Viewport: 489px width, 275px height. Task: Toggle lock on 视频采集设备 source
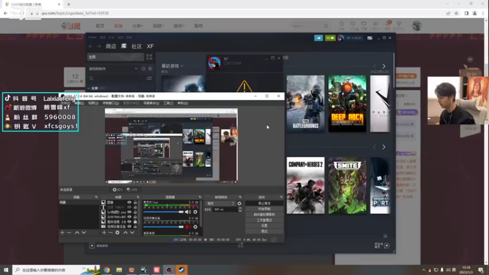[x=135, y=226]
